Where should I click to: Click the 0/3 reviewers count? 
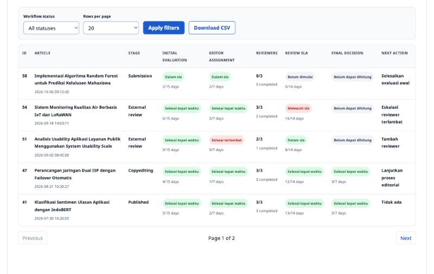259,76
